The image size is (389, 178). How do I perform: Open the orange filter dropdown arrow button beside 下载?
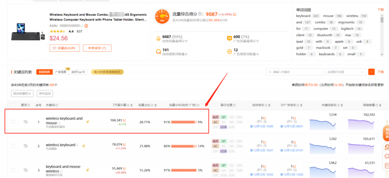coord(371,72)
